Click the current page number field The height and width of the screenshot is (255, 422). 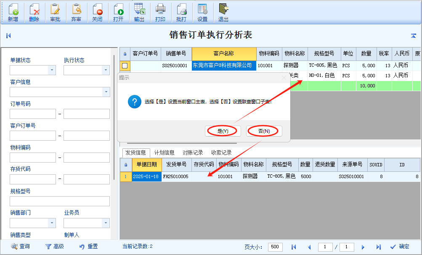click(325, 247)
